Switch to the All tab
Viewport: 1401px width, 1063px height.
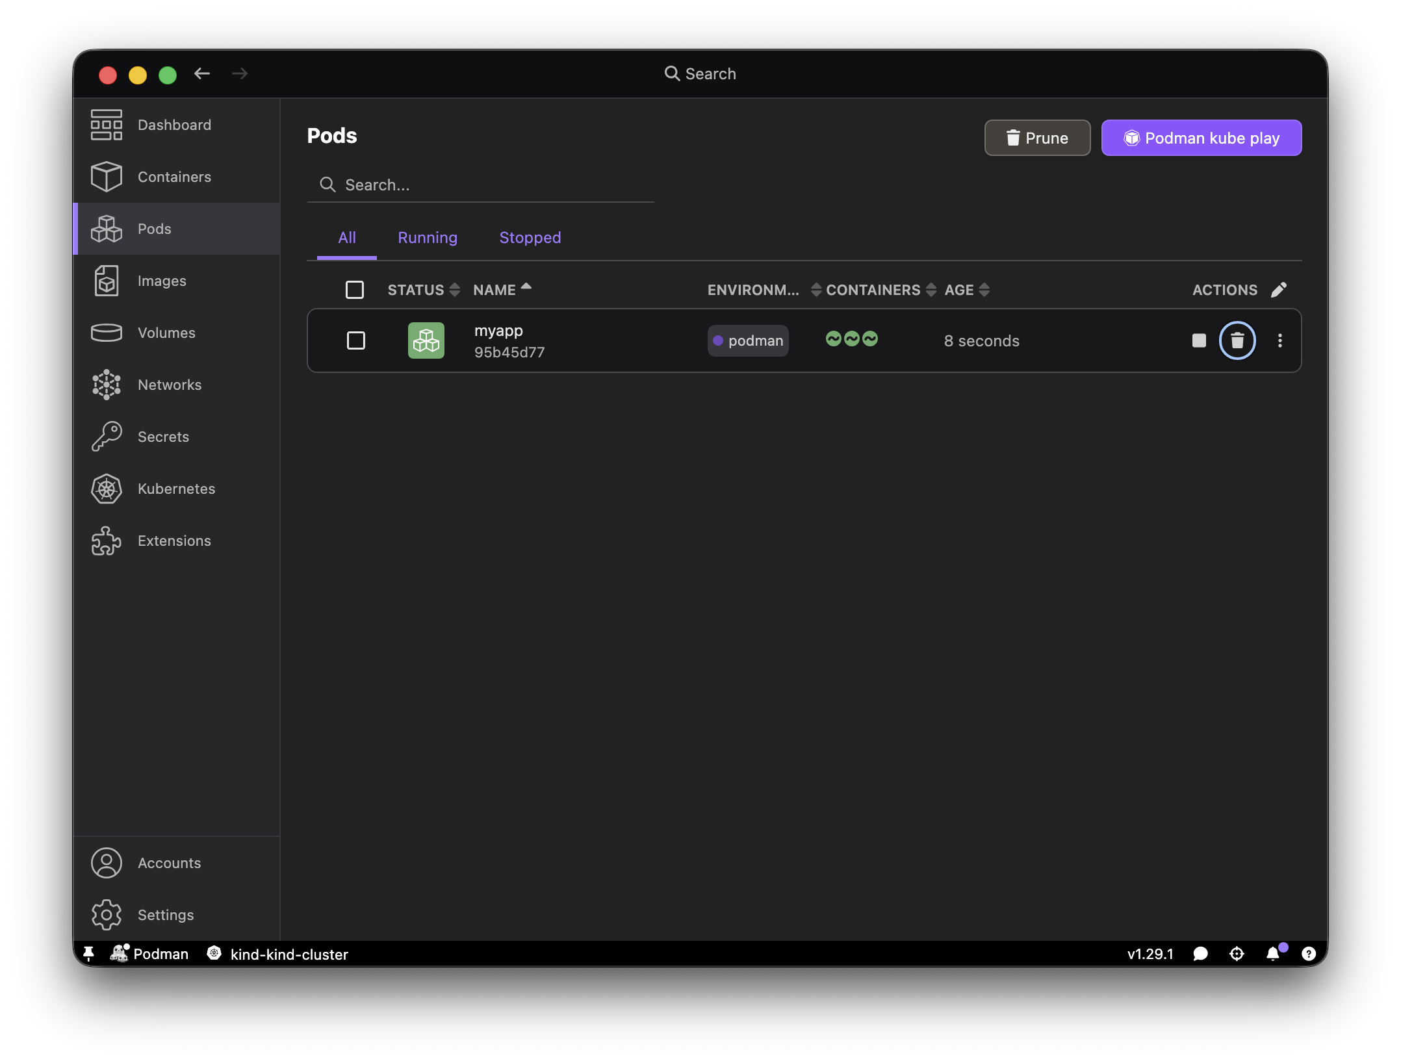(x=347, y=238)
